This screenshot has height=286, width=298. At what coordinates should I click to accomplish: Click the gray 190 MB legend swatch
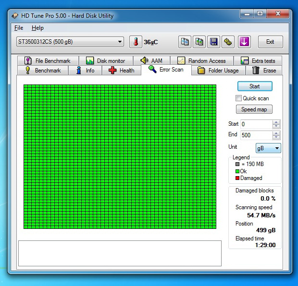click(237, 164)
